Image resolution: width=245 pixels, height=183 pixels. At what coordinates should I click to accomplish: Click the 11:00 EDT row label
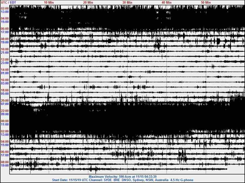click(5, 124)
